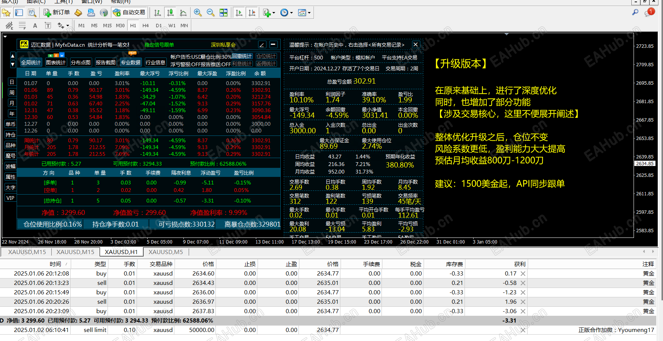
Task: Open the 图表统计 chart statistics tab
Action: click(x=56, y=62)
